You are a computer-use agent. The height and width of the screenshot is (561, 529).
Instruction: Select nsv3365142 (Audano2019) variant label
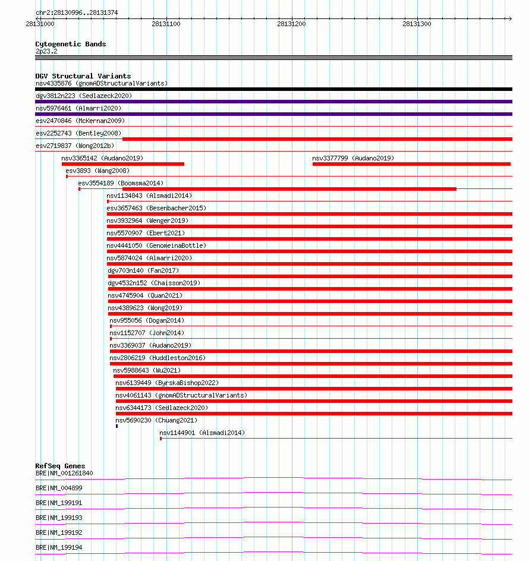click(x=102, y=158)
